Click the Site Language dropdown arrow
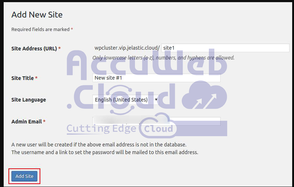This screenshot has height=187, width=294. (156, 100)
